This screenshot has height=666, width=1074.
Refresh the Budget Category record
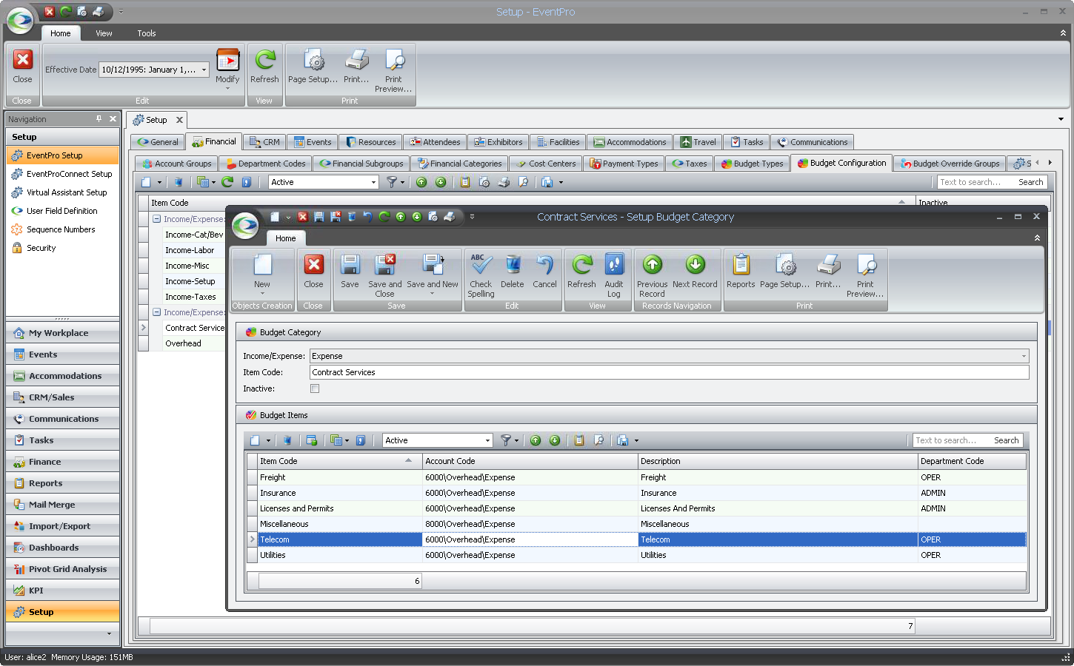click(581, 271)
